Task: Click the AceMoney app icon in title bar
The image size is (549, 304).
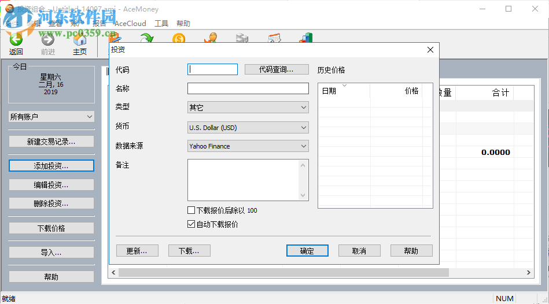Action: [9, 9]
